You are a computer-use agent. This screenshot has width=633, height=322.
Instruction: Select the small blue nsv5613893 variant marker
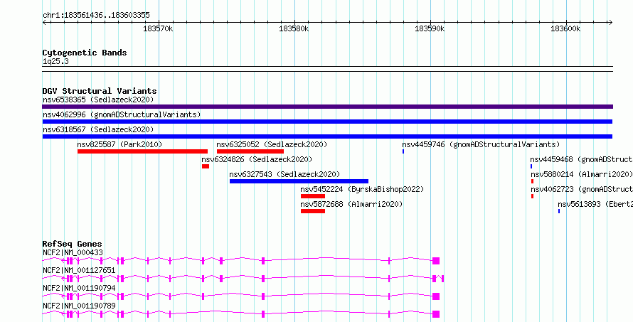[x=559, y=211]
